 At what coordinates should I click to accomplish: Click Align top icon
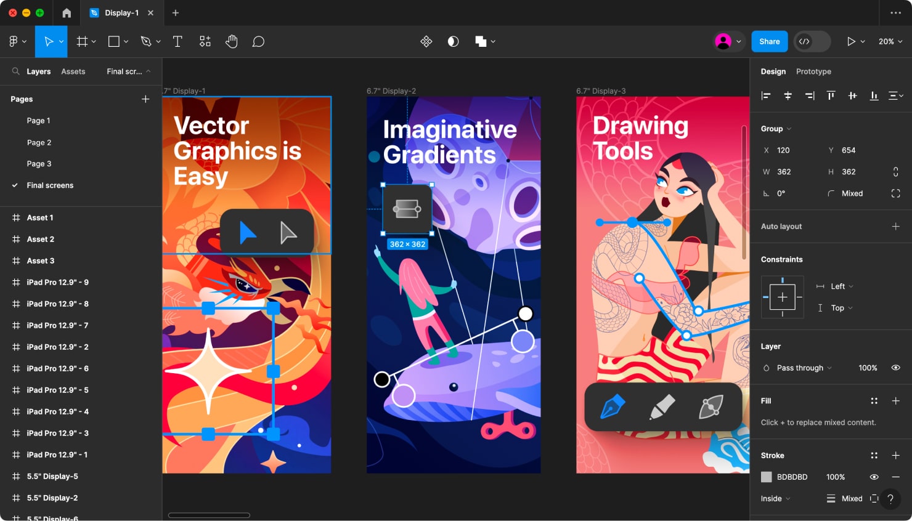pos(831,95)
